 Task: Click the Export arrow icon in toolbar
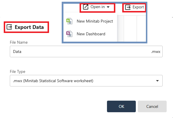pyautogui.click(x=128, y=7)
